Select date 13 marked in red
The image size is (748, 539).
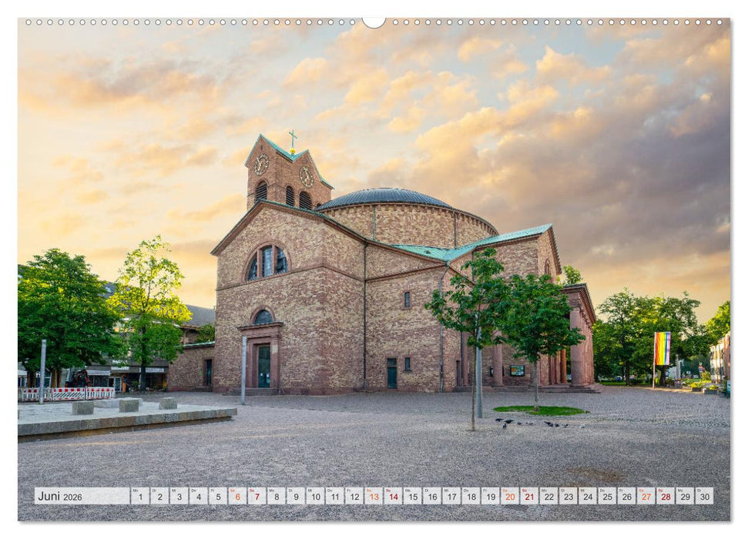(376, 495)
